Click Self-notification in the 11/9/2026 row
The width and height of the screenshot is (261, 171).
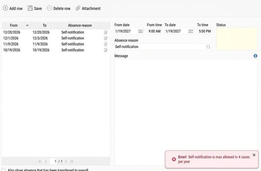pos(73,44)
